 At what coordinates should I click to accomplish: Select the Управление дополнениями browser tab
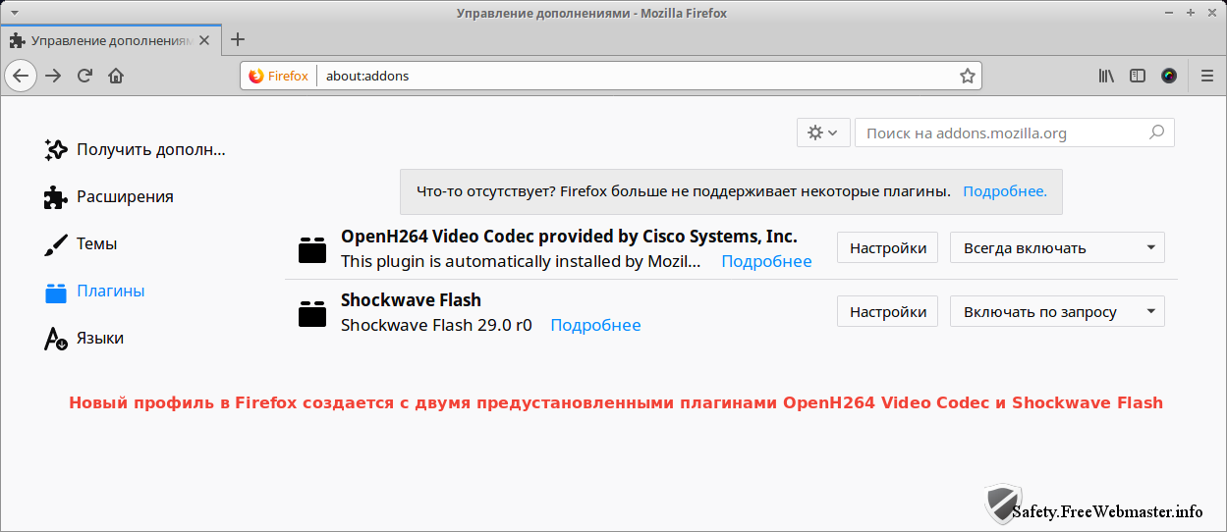pos(110,41)
